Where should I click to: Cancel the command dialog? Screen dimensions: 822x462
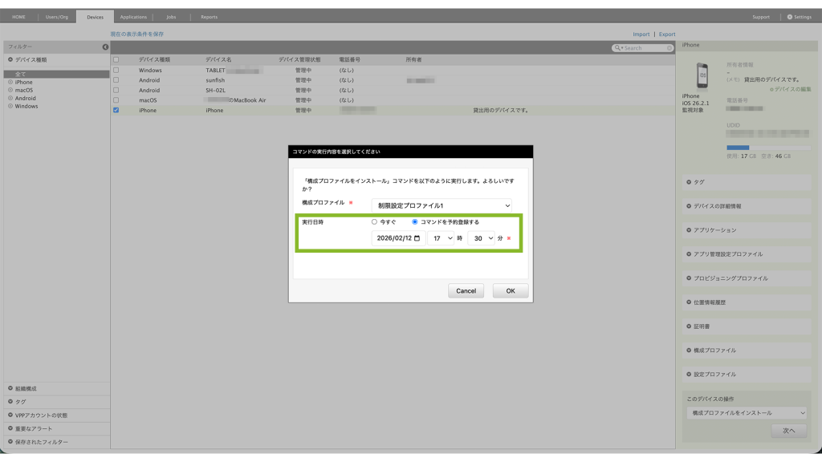(x=466, y=291)
